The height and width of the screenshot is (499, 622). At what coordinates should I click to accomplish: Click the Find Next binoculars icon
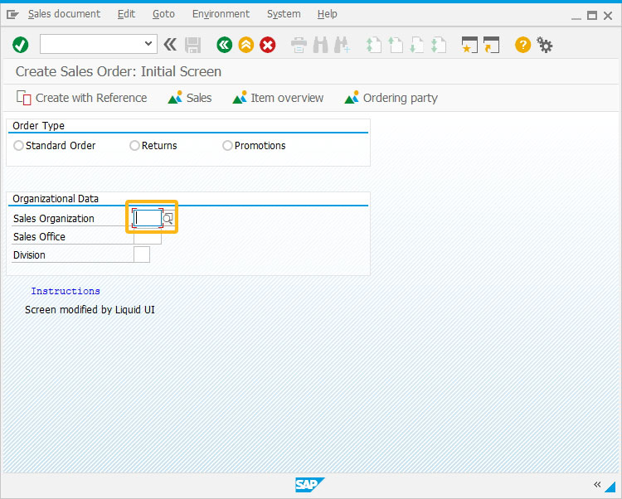[342, 45]
